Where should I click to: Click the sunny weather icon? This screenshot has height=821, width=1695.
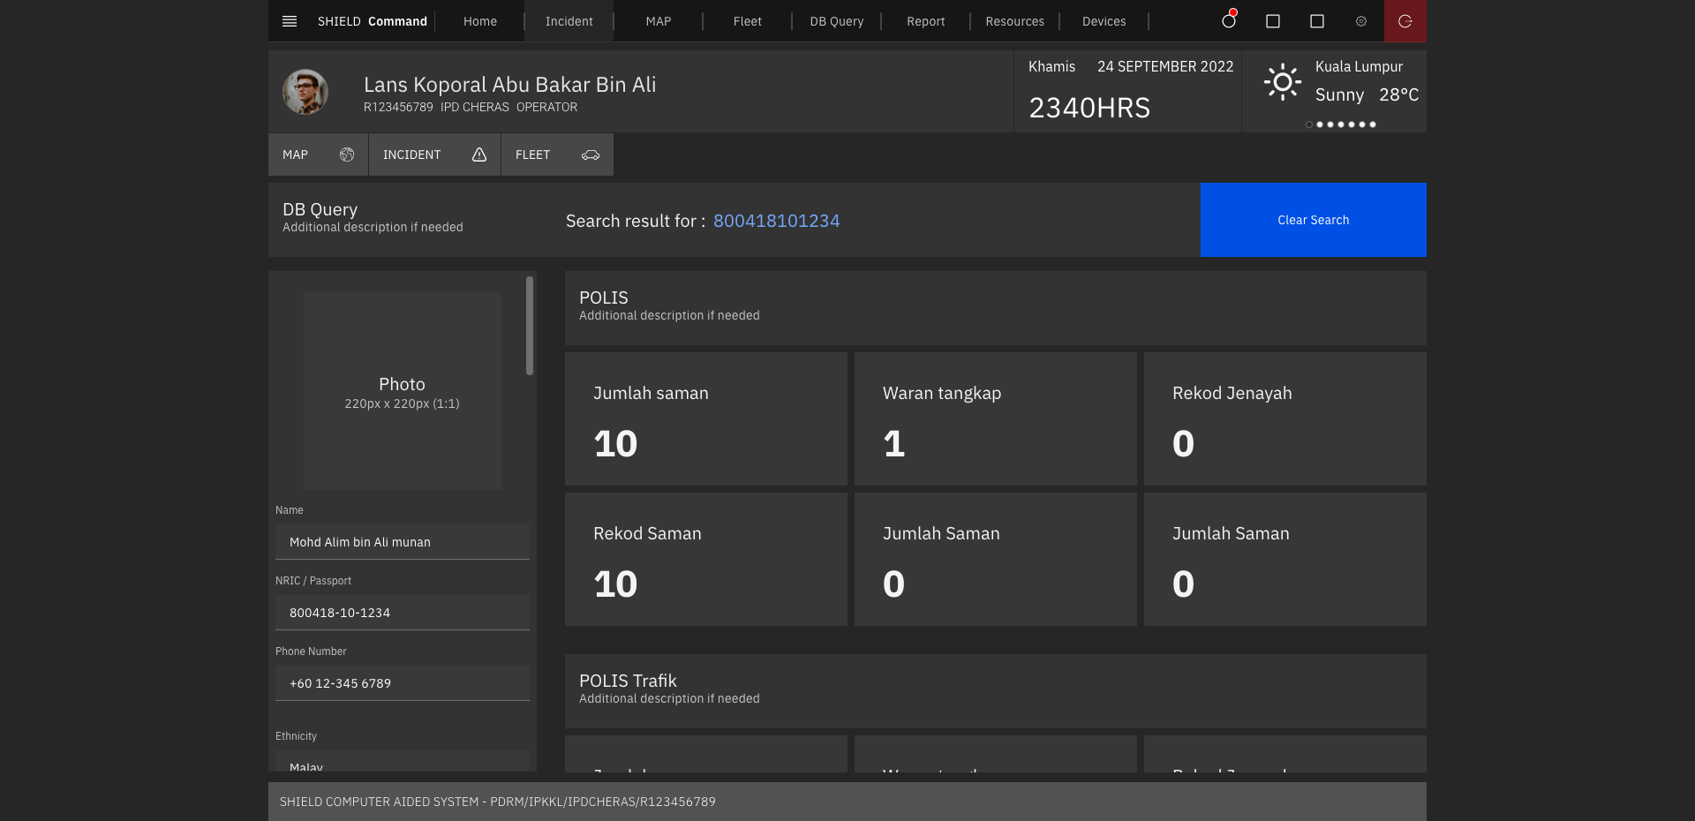click(x=1283, y=83)
